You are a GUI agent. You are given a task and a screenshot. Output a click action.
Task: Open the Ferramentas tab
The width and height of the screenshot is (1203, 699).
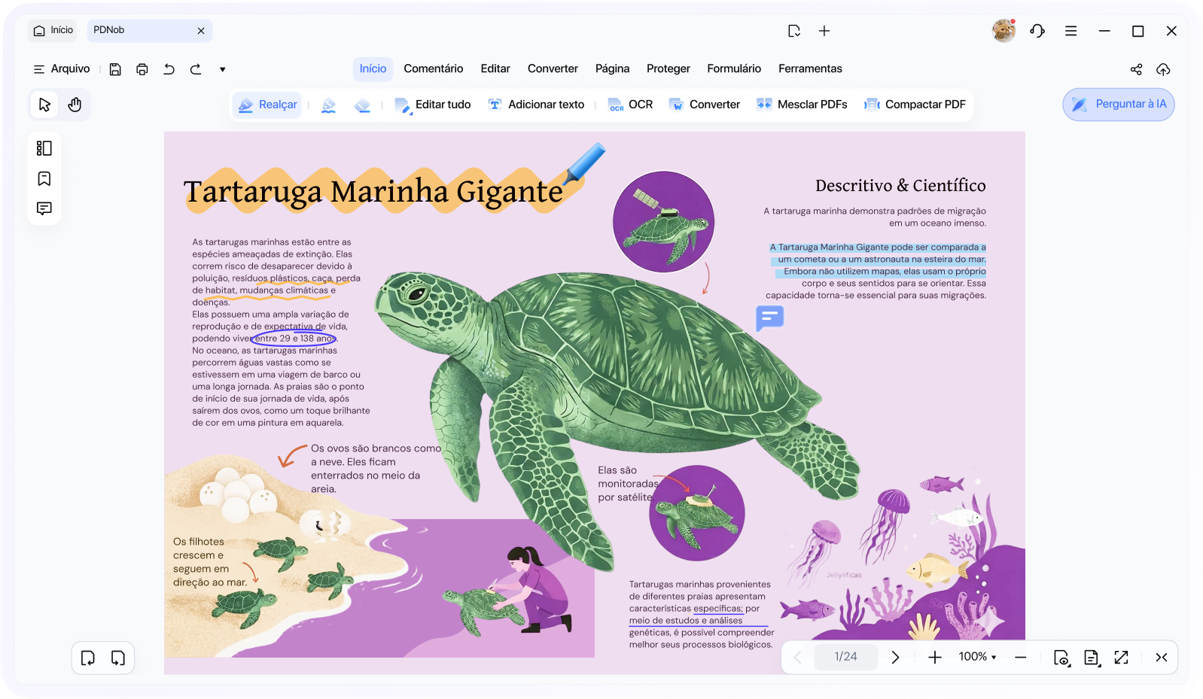810,68
